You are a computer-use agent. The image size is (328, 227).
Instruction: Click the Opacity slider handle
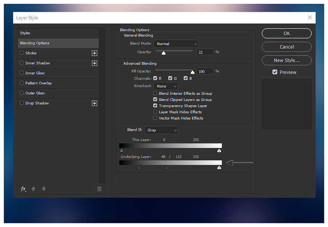pyautogui.click(x=164, y=53)
